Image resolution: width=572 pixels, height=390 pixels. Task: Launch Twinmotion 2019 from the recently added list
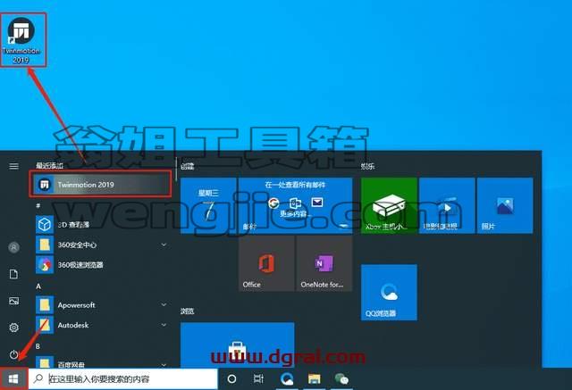click(100, 184)
